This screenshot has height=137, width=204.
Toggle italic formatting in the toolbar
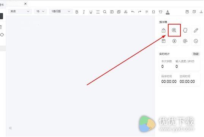click(84, 12)
